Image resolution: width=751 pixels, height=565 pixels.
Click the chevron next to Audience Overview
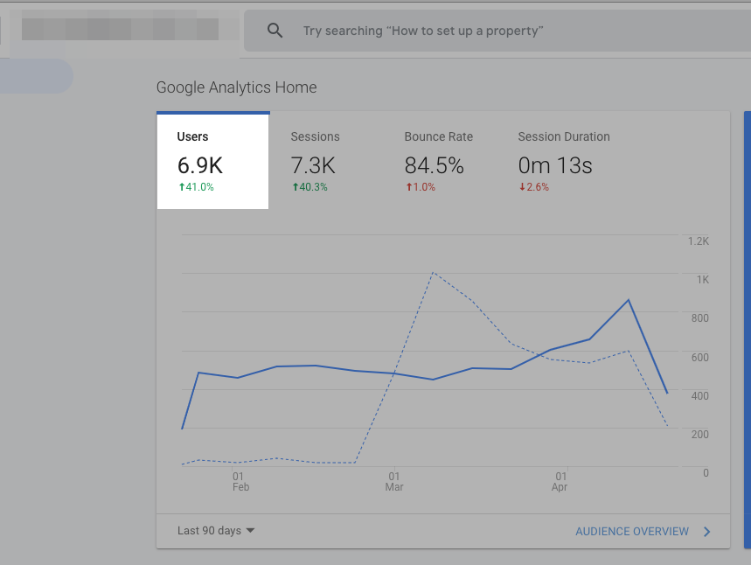point(707,532)
